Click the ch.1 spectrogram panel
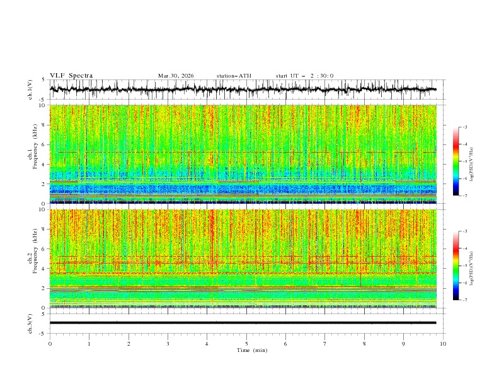499x386 pixels. 243,154
